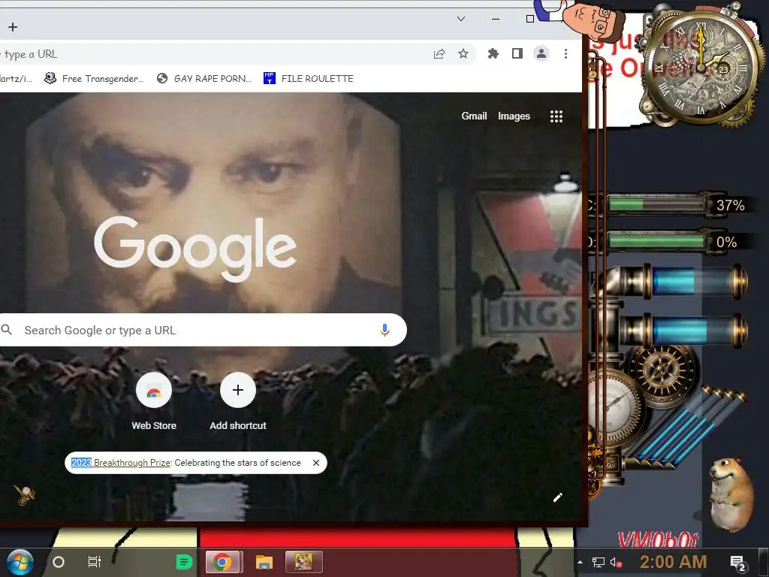Viewport: 769px width, 577px height.
Task: Open the 2023 Breakthrough Prize link
Action: [x=121, y=463]
